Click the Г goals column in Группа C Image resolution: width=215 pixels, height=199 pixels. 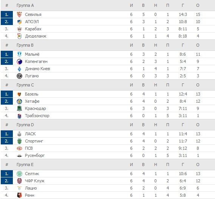(x=183, y=85)
